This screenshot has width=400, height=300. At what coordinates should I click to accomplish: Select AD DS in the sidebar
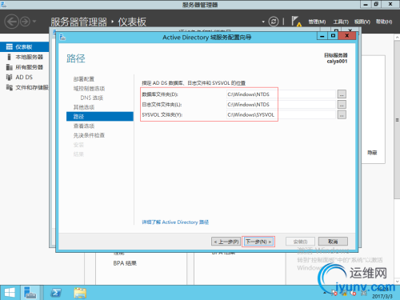point(24,78)
